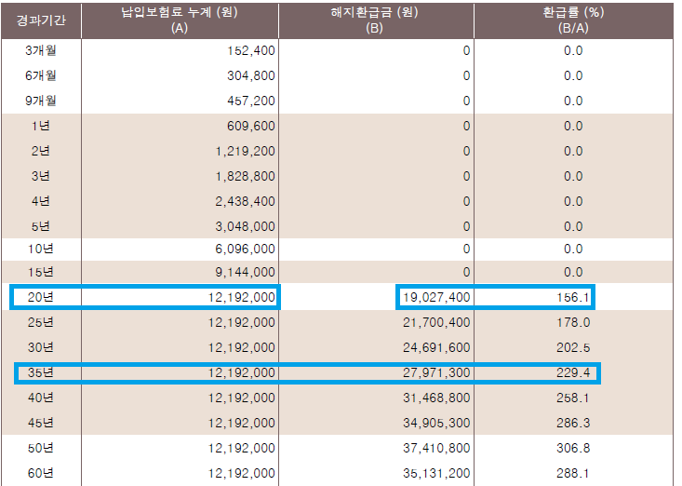Screen dimensions: 682x486
Task: Select the 10년 row label
Action: click(41, 250)
